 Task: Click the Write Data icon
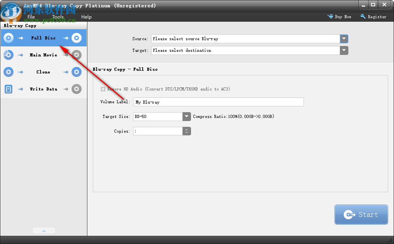pos(8,89)
